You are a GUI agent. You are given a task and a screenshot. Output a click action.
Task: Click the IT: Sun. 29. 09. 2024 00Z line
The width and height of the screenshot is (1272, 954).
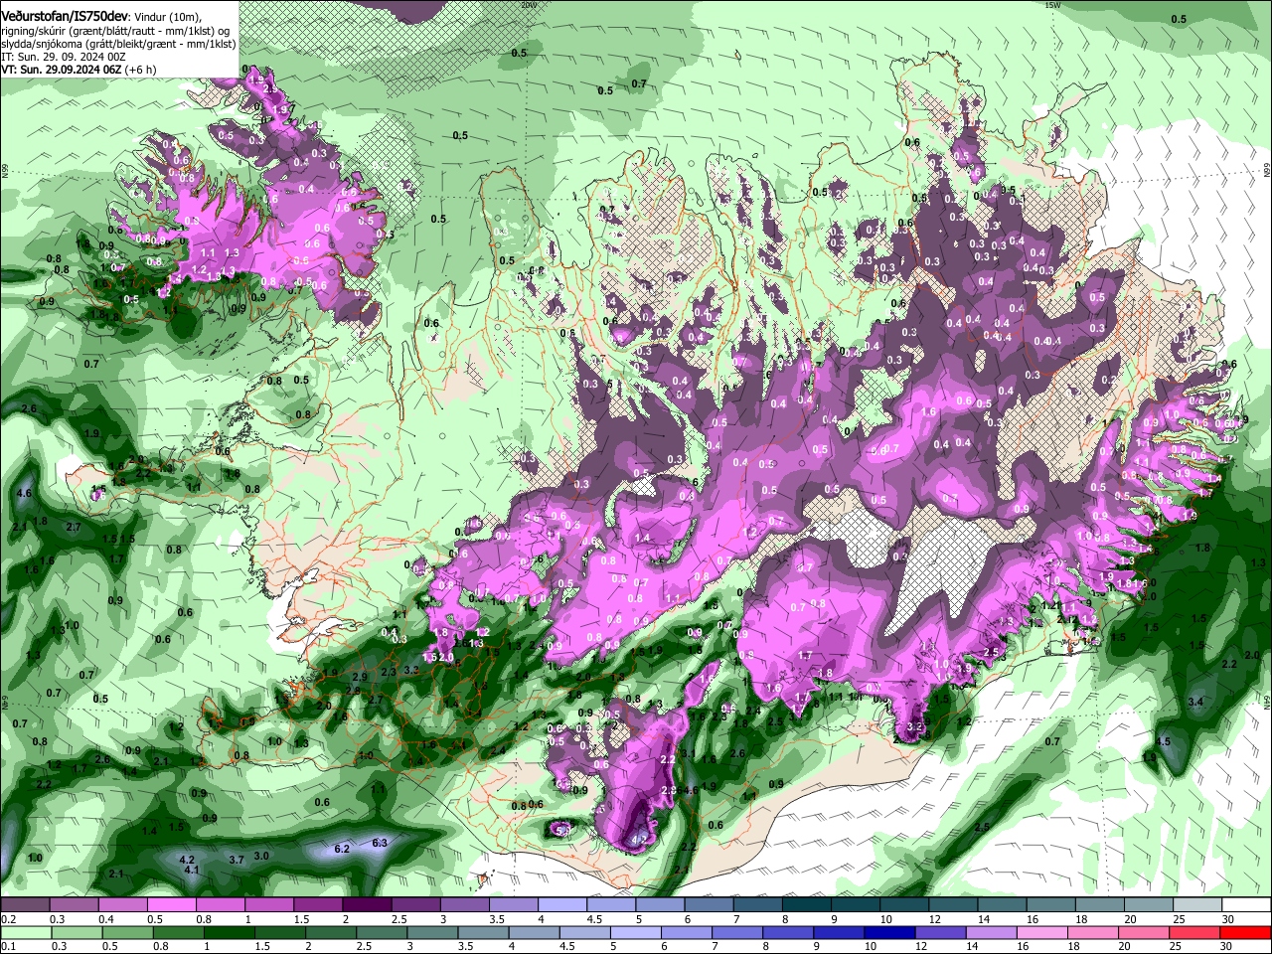tap(63, 57)
